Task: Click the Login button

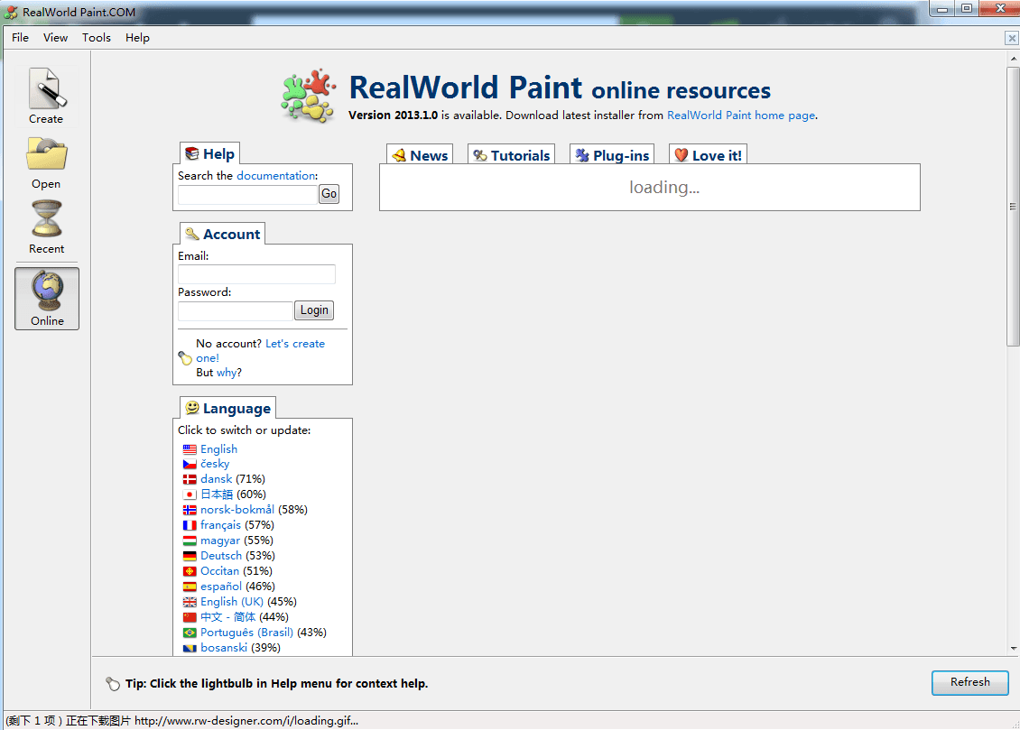Action: pos(314,310)
